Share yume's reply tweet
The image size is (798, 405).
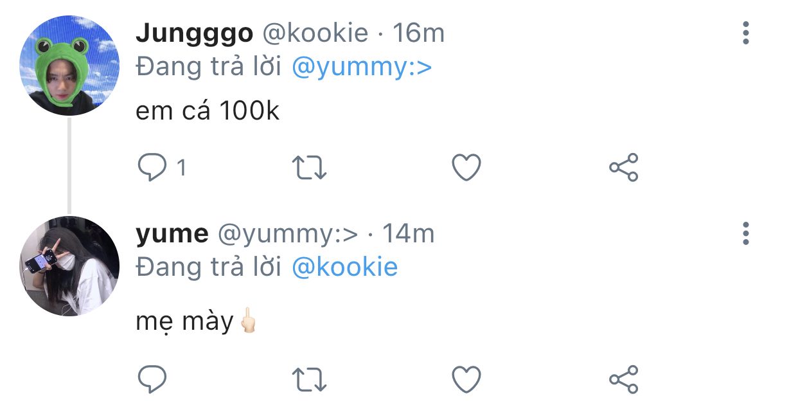623,379
